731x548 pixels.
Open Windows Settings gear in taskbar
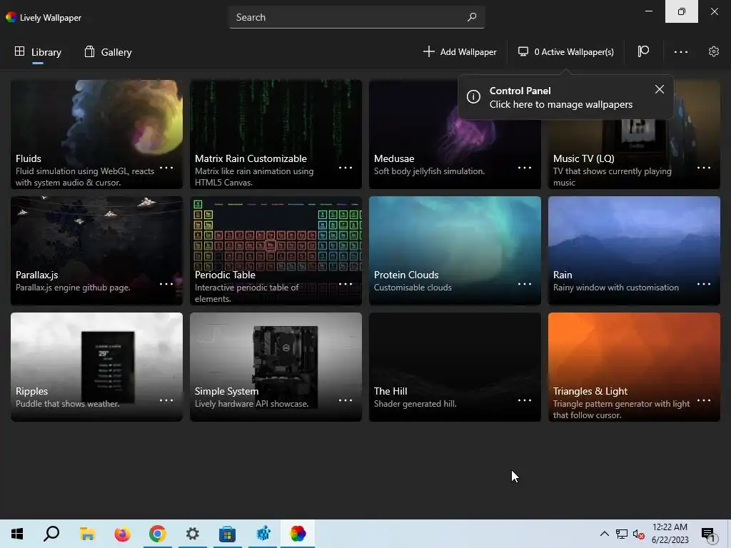193,534
